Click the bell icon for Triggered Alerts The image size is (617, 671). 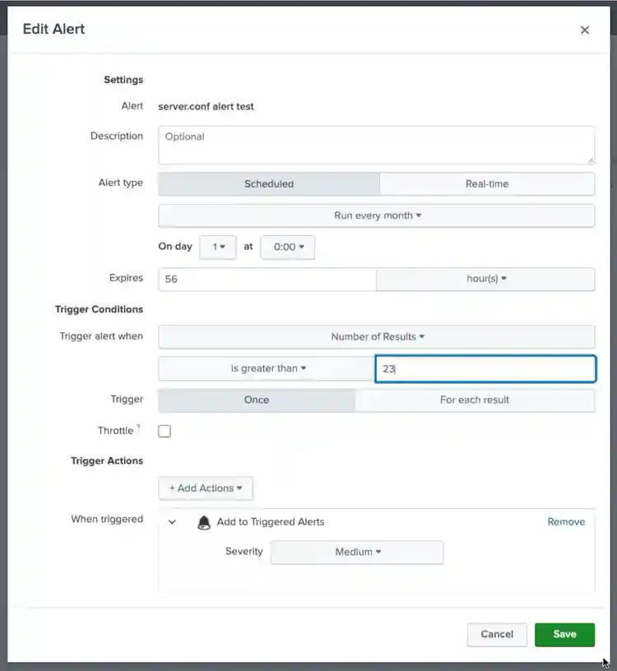click(x=204, y=522)
